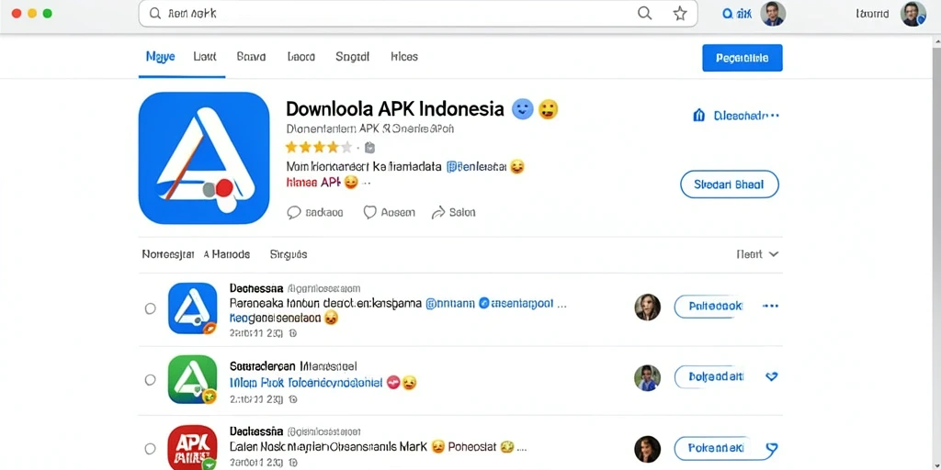The height and width of the screenshot is (470, 941).
Task: Select radio button of the red APK row
Action: point(150,448)
